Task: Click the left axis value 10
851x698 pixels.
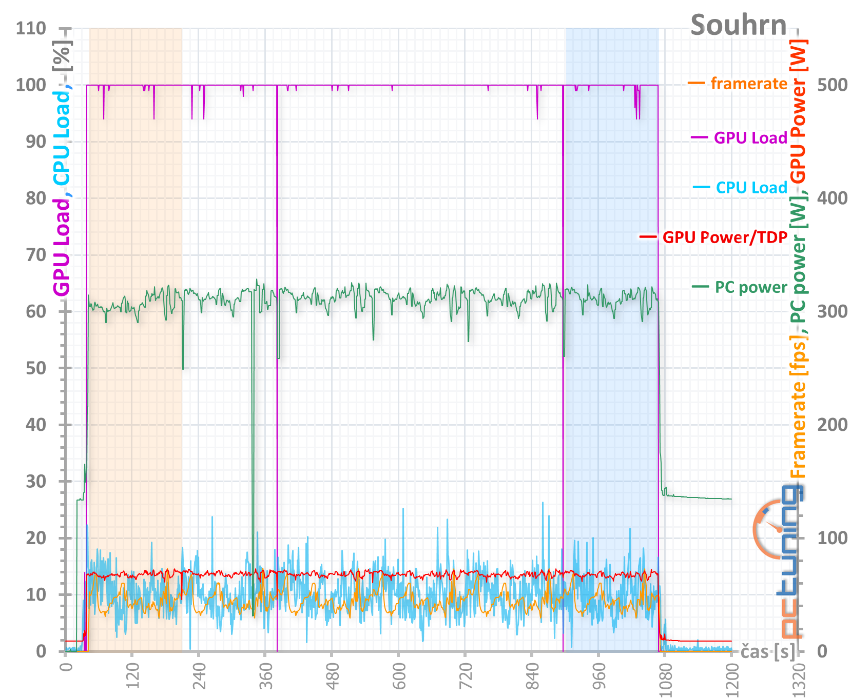Action: click(x=36, y=594)
